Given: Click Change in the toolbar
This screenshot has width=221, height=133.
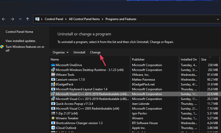Looking at the screenshot, I should pyautogui.click(x=95, y=52).
